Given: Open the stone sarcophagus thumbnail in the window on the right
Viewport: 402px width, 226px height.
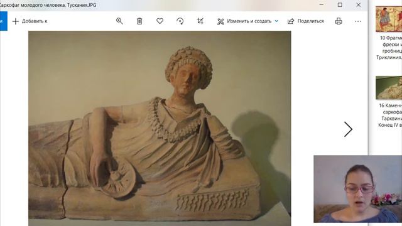Looking at the screenshot, I should click(389, 88).
